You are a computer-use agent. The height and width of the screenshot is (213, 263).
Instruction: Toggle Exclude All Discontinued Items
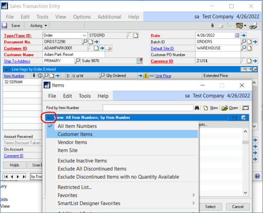pyautogui.click(x=92, y=169)
